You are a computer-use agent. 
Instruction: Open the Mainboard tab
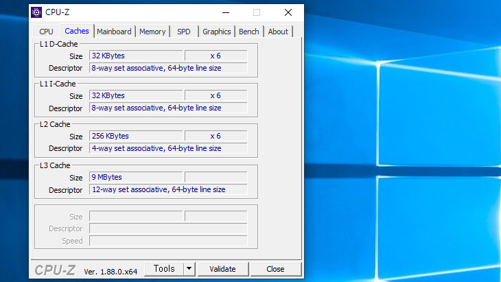[114, 32]
